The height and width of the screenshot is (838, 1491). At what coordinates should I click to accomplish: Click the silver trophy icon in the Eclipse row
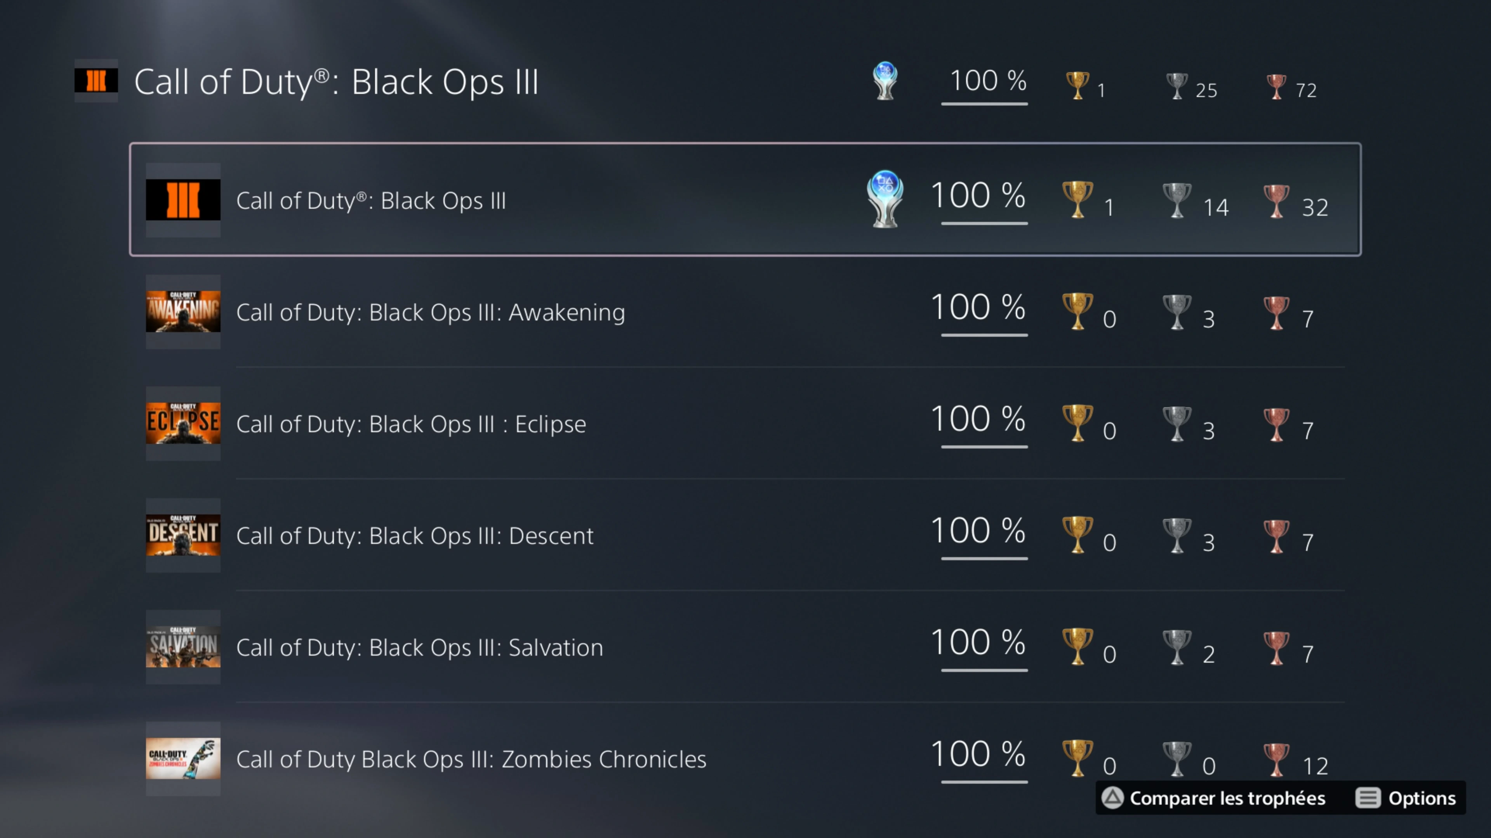1177,423
